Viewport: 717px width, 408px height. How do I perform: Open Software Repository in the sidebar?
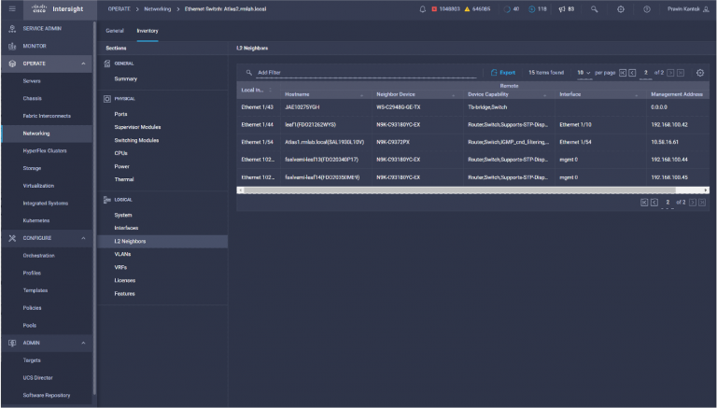[46, 396]
